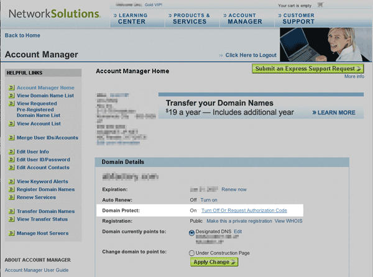373x277 pixels.
Task: Go to the Account Manager tab
Action: coord(247,18)
